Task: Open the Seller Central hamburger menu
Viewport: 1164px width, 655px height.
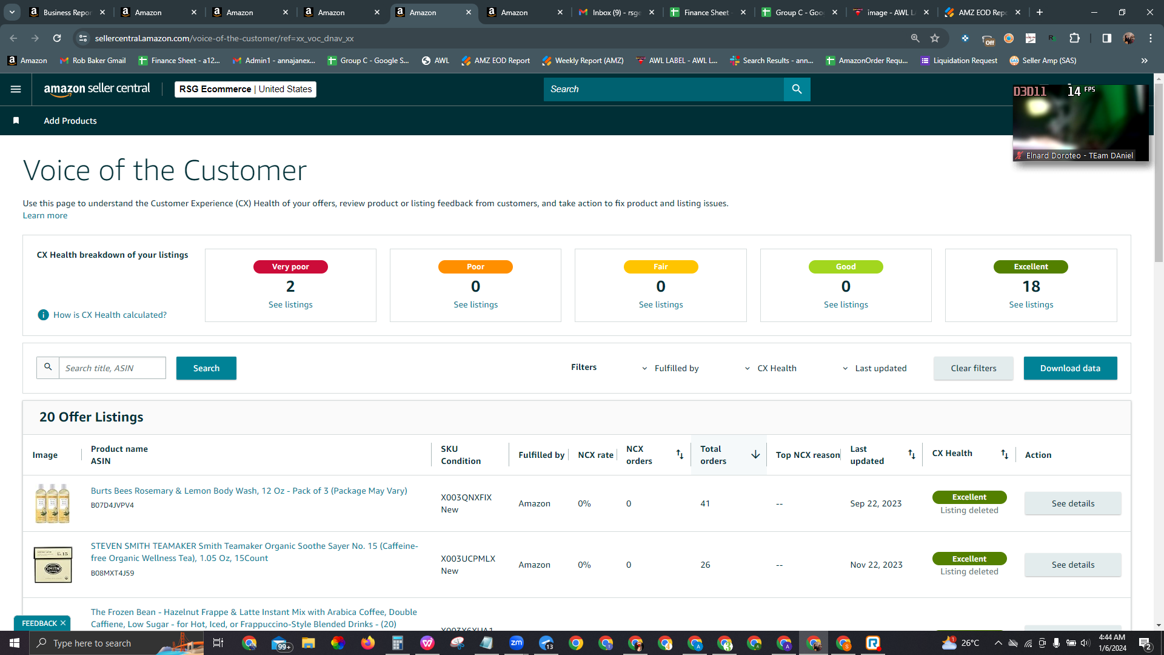Action: click(x=16, y=89)
